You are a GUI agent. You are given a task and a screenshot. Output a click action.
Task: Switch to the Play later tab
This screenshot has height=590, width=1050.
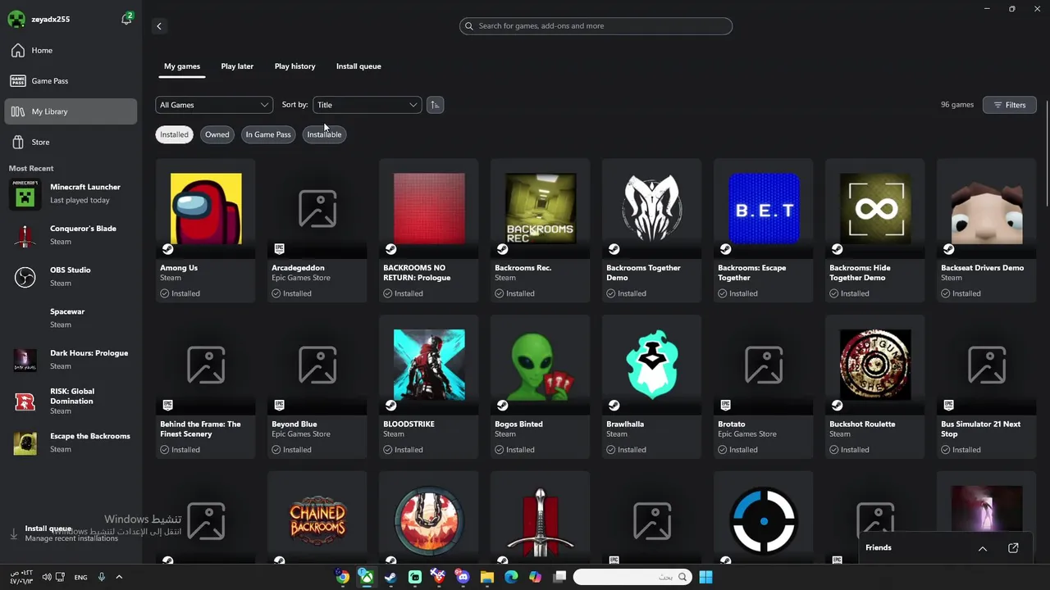click(237, 66)
